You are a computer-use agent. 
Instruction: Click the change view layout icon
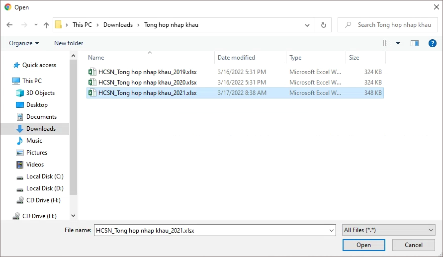387,43
